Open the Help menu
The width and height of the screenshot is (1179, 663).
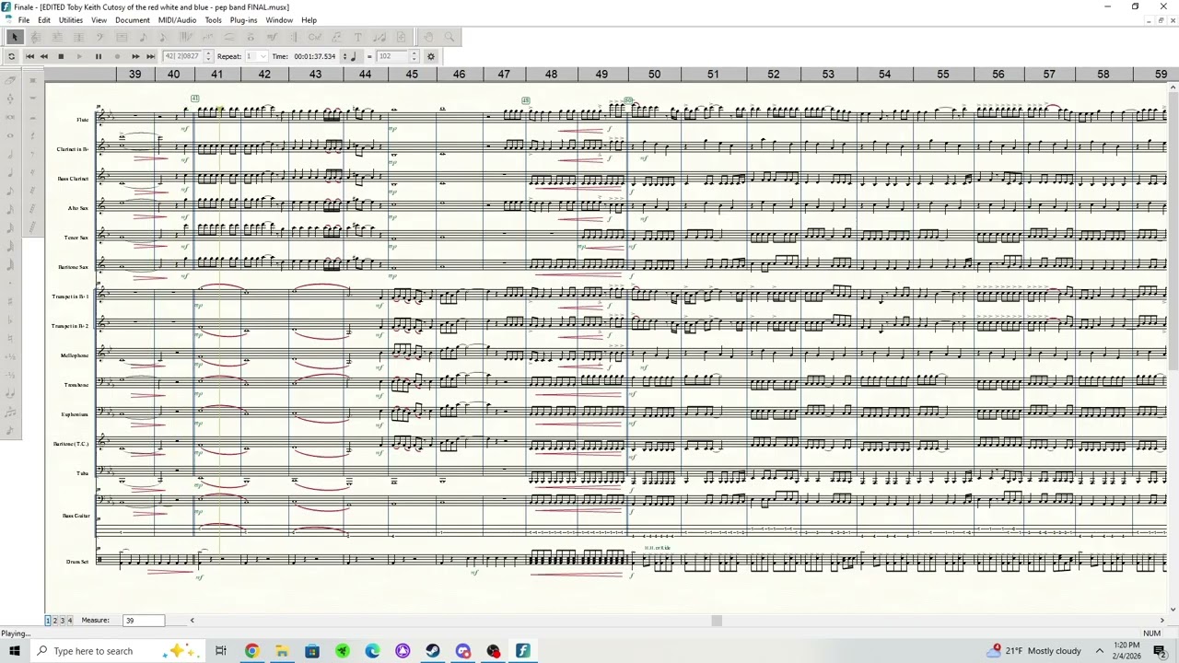[309, 19]
